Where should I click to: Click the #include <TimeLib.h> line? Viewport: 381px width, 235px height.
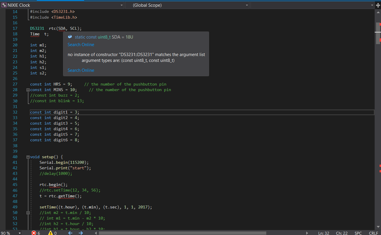[53, 17]
